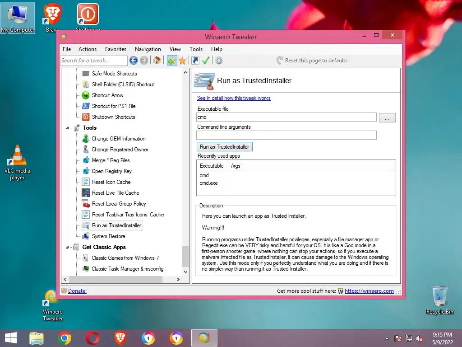Image resolution: width=462 pixels, height=347 pixels.
Task: Click the green checkmark toolbar icon
Action: click(206, 61)
